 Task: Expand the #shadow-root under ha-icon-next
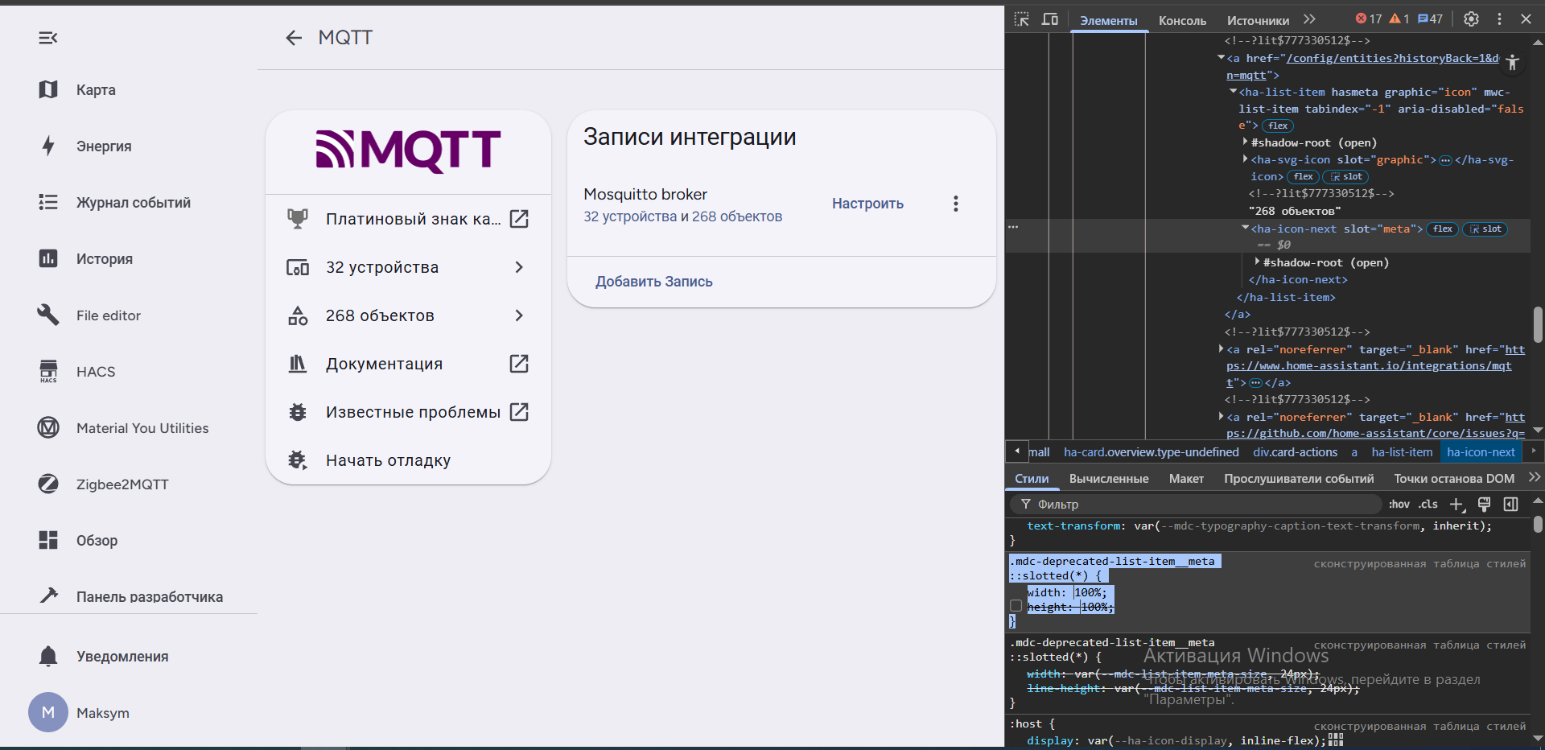click(1258, 262)
